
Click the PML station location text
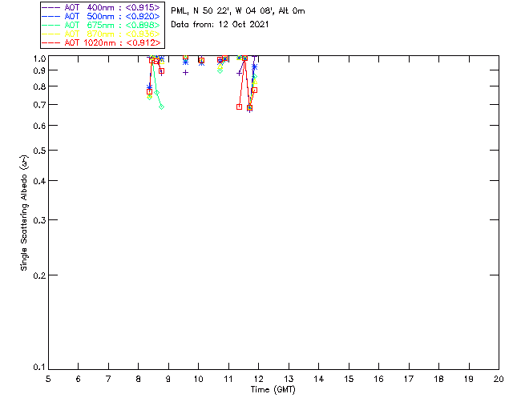pyautogui.click(x=238, y=11)
